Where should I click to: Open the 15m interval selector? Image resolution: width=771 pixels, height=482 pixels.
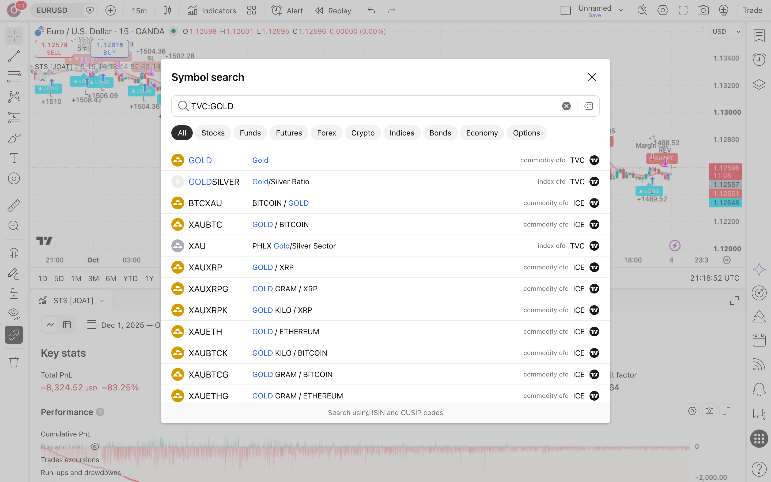[x=139, y=10]
